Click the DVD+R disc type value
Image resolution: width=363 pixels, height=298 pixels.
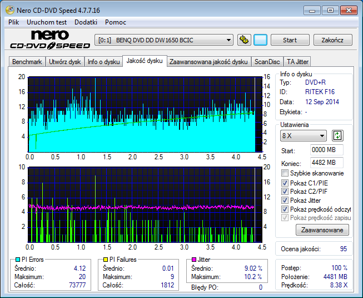click(315, 82)
